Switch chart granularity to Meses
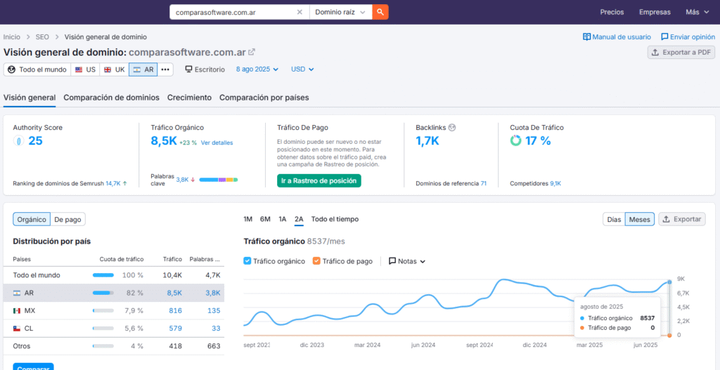The height and width of the screenshot is (370, 720). tap(640, 220)
